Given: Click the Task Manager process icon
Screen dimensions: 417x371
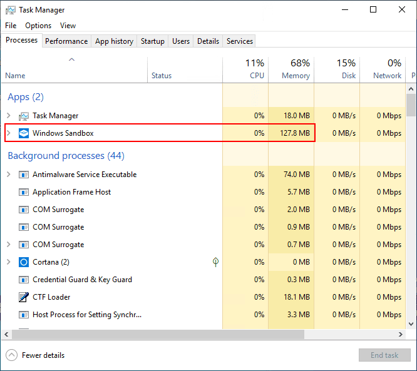Looking at the screenshot, I should (x=24, y=116).
